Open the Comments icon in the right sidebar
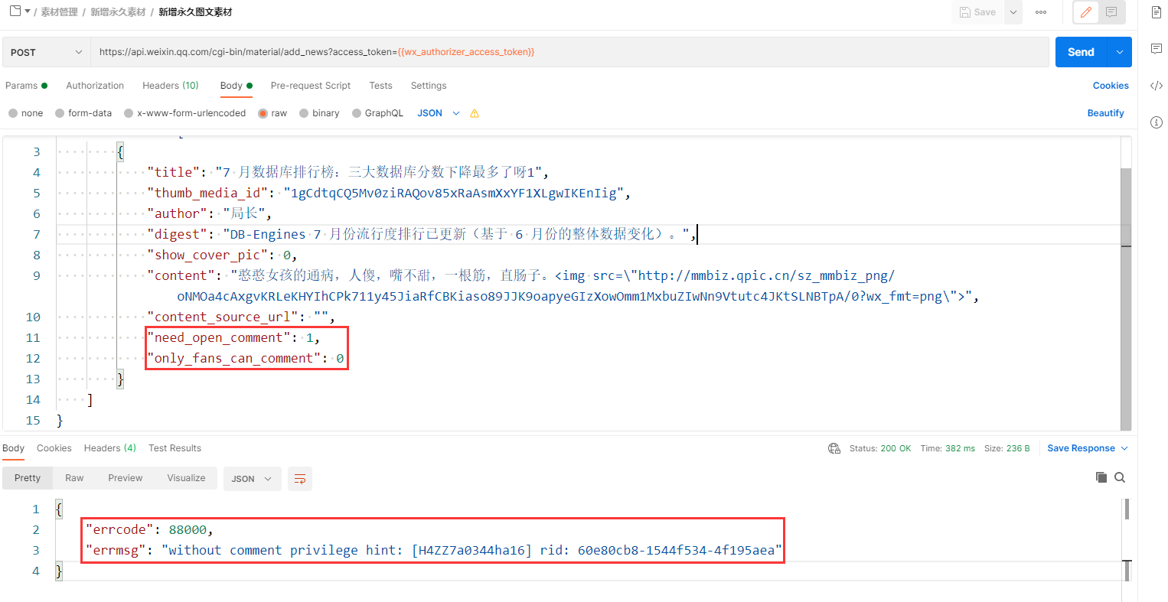Image resolution: width=1168 pixels, height=602 pixels. click(1156, 49)
